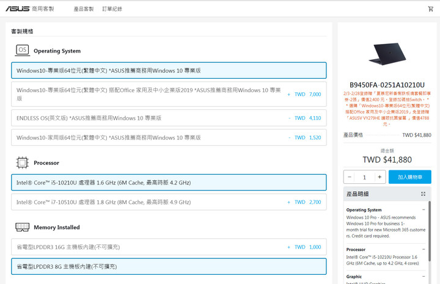Viewport: 440px width, 284px height.
Task: Select Windows10 家用版64位元 option
Action: (169, 137)
